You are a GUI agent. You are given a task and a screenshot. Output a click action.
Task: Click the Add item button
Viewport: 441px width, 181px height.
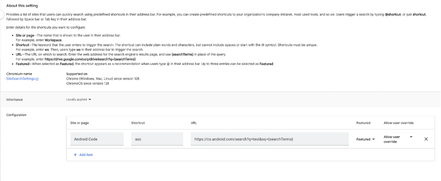tap(83, 154)
